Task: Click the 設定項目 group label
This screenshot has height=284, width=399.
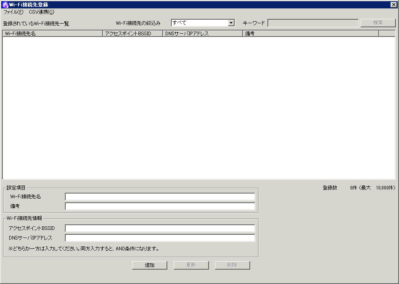Action: [16, 188]
